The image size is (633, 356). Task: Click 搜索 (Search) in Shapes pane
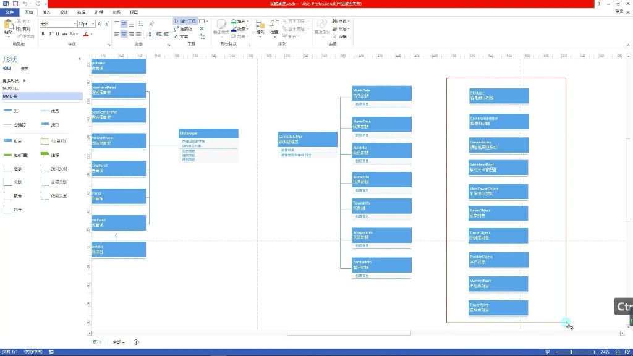(25, 69)
